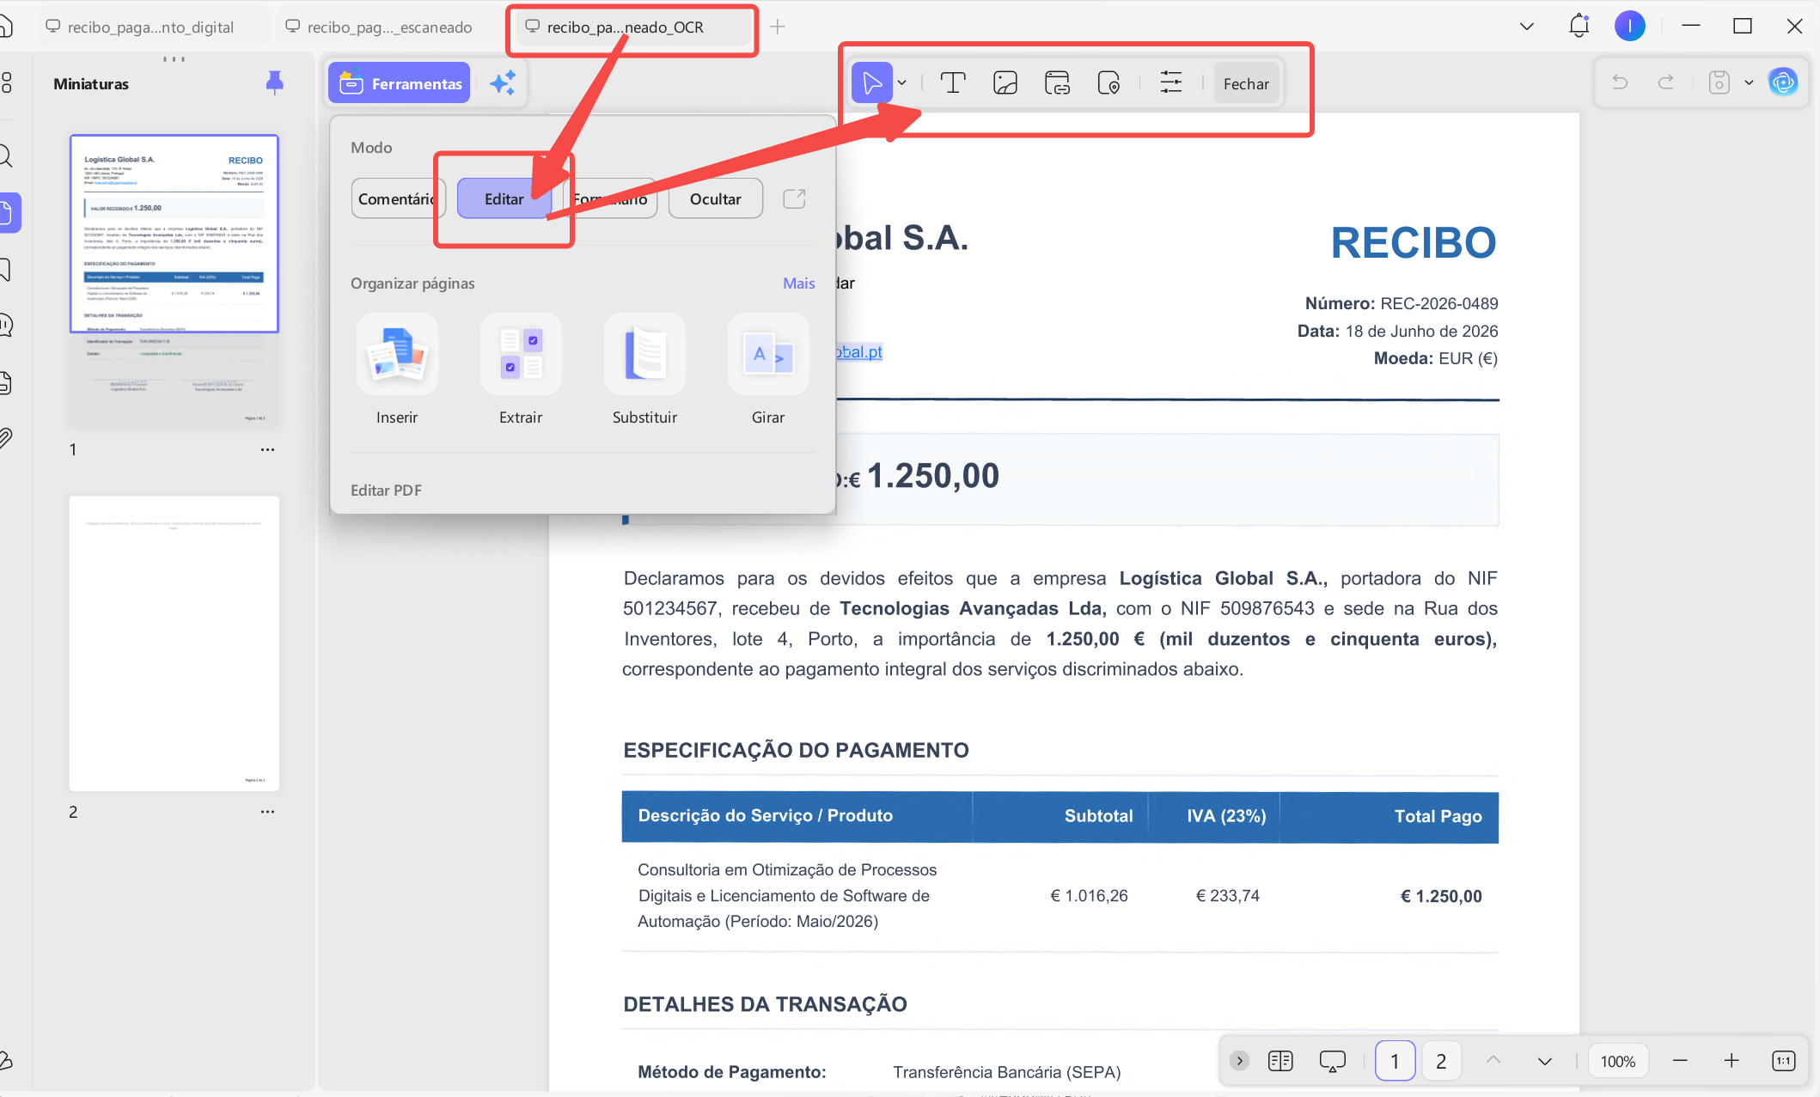Image resolution: width=1820 pixels, height=1097 pixels.
Task: Select page 2 thumbnail
Action: tap(174, 643)
